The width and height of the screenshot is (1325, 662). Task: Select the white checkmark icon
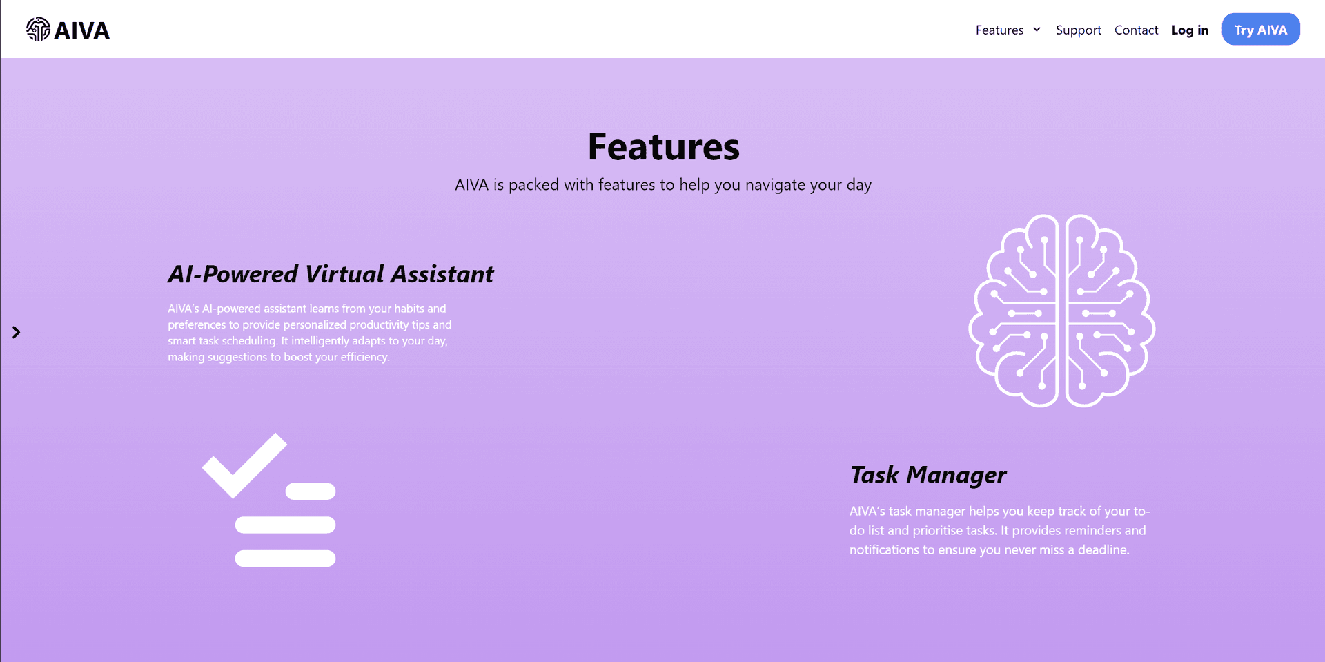[x=245, y=466]
